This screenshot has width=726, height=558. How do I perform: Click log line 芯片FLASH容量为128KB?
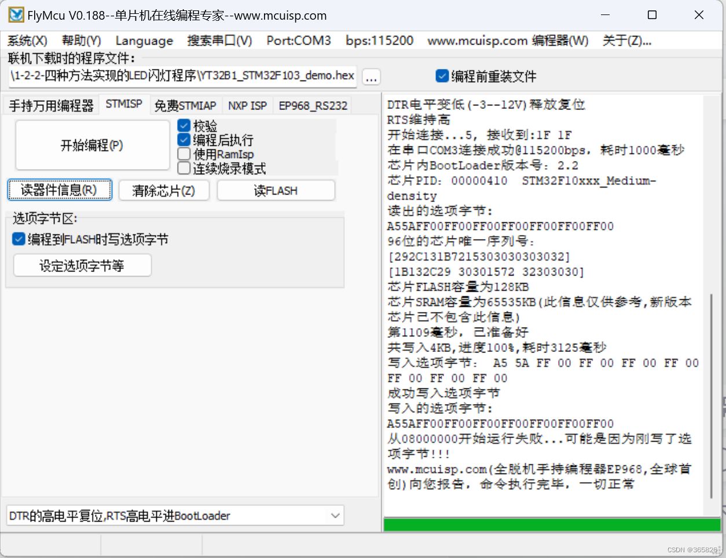(458, 287)
